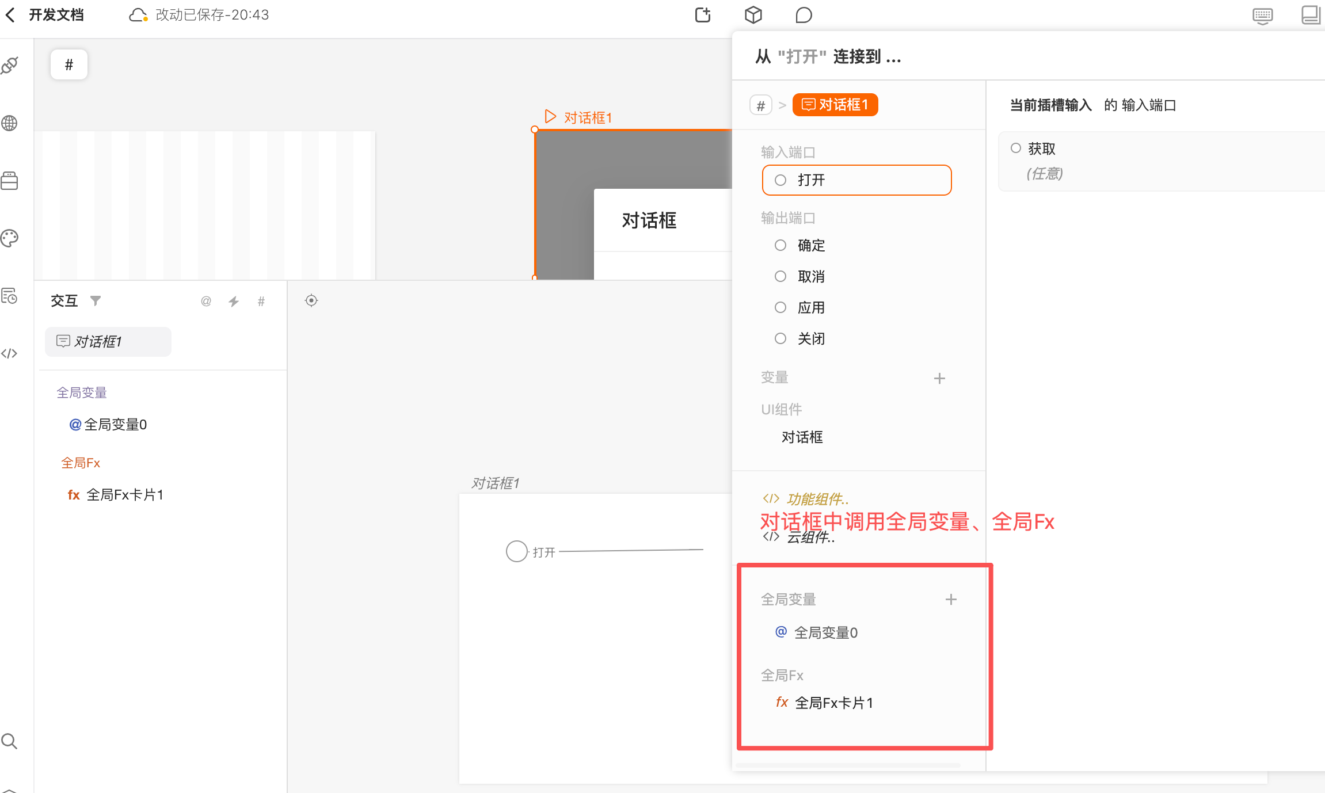Click the filter funnel next to 交互

click(x=96, y=300)
